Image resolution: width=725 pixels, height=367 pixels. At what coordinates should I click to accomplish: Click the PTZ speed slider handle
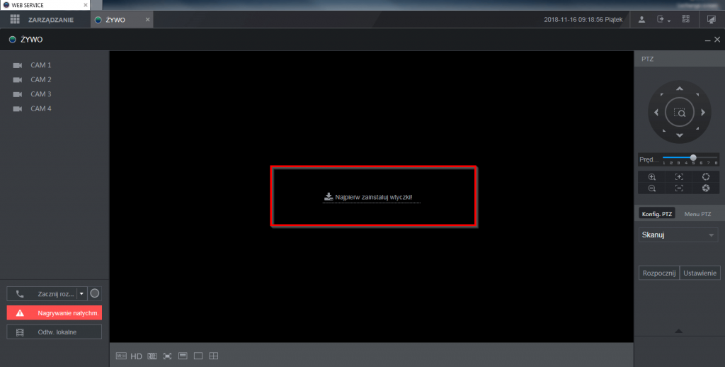(693, 157)
